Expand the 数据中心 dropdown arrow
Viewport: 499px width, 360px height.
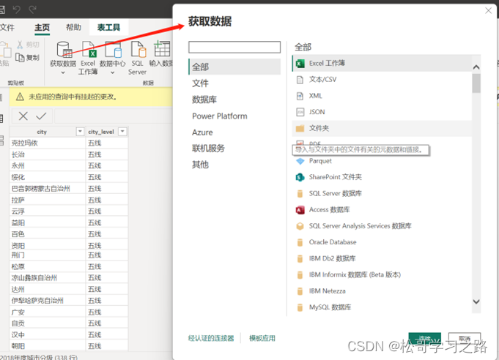(112, 72)
